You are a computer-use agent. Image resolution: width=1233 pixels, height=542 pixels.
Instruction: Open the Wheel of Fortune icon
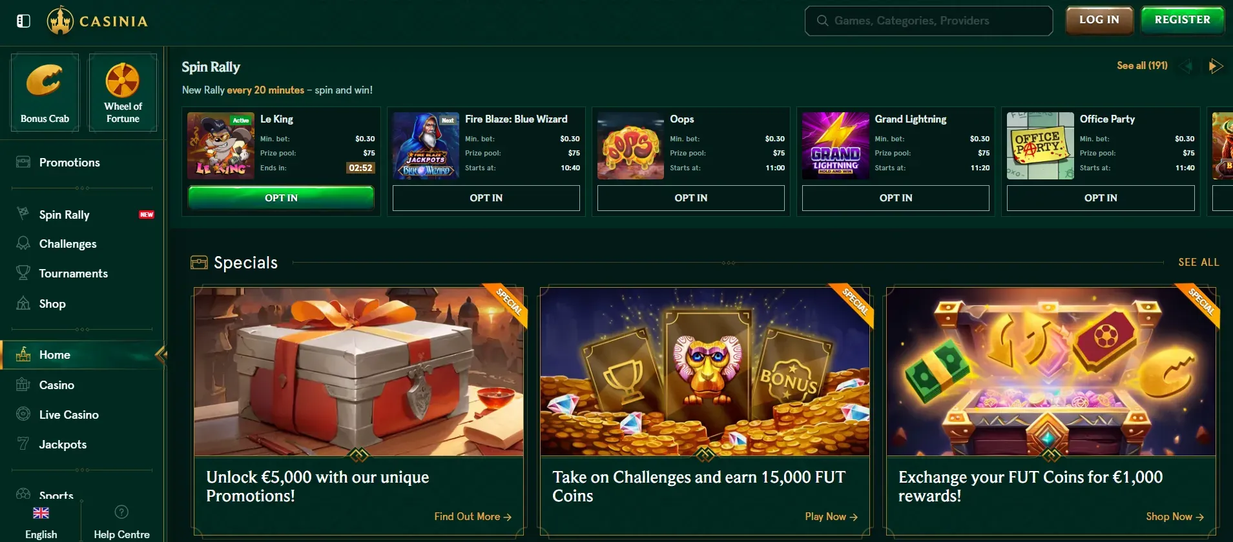tap(123, 92)
